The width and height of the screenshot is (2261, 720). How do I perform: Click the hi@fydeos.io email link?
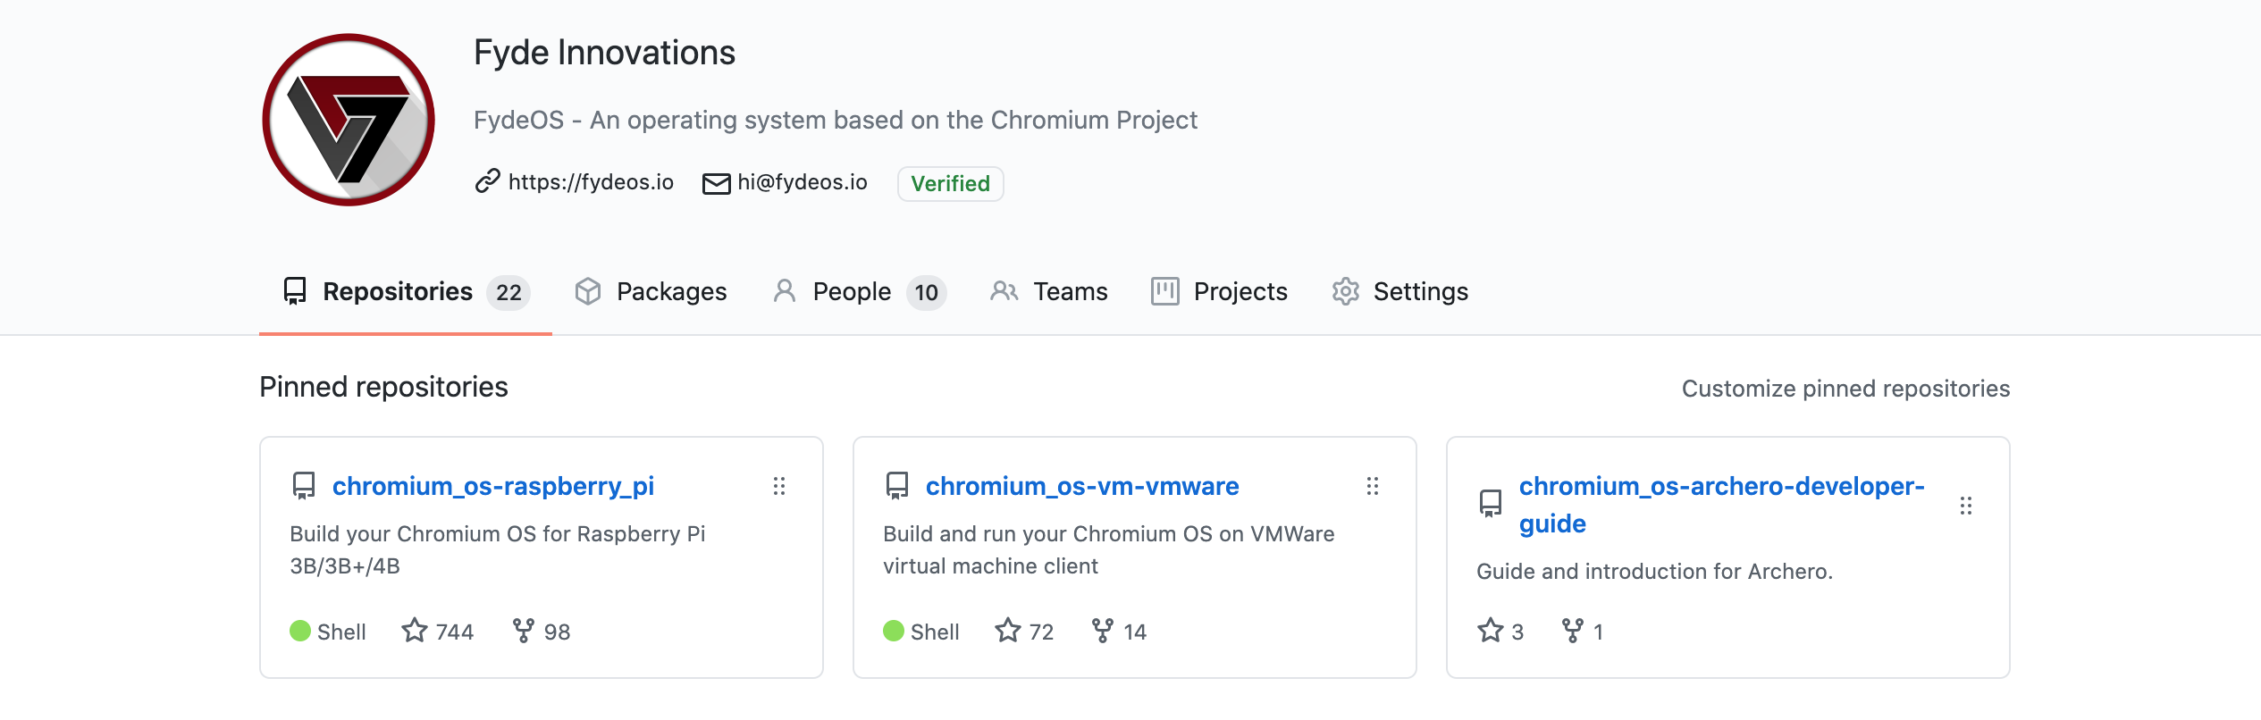802,182
